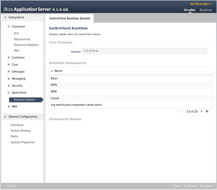Click the Web tree label
The width and height of the screenshot is (217, 190).
(x=15, y=106)
